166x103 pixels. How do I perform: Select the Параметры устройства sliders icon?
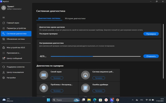coord(3,28)
